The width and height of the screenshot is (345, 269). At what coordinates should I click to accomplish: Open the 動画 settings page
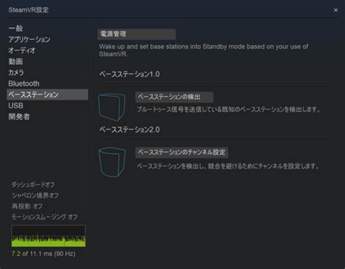click(15, 62)
